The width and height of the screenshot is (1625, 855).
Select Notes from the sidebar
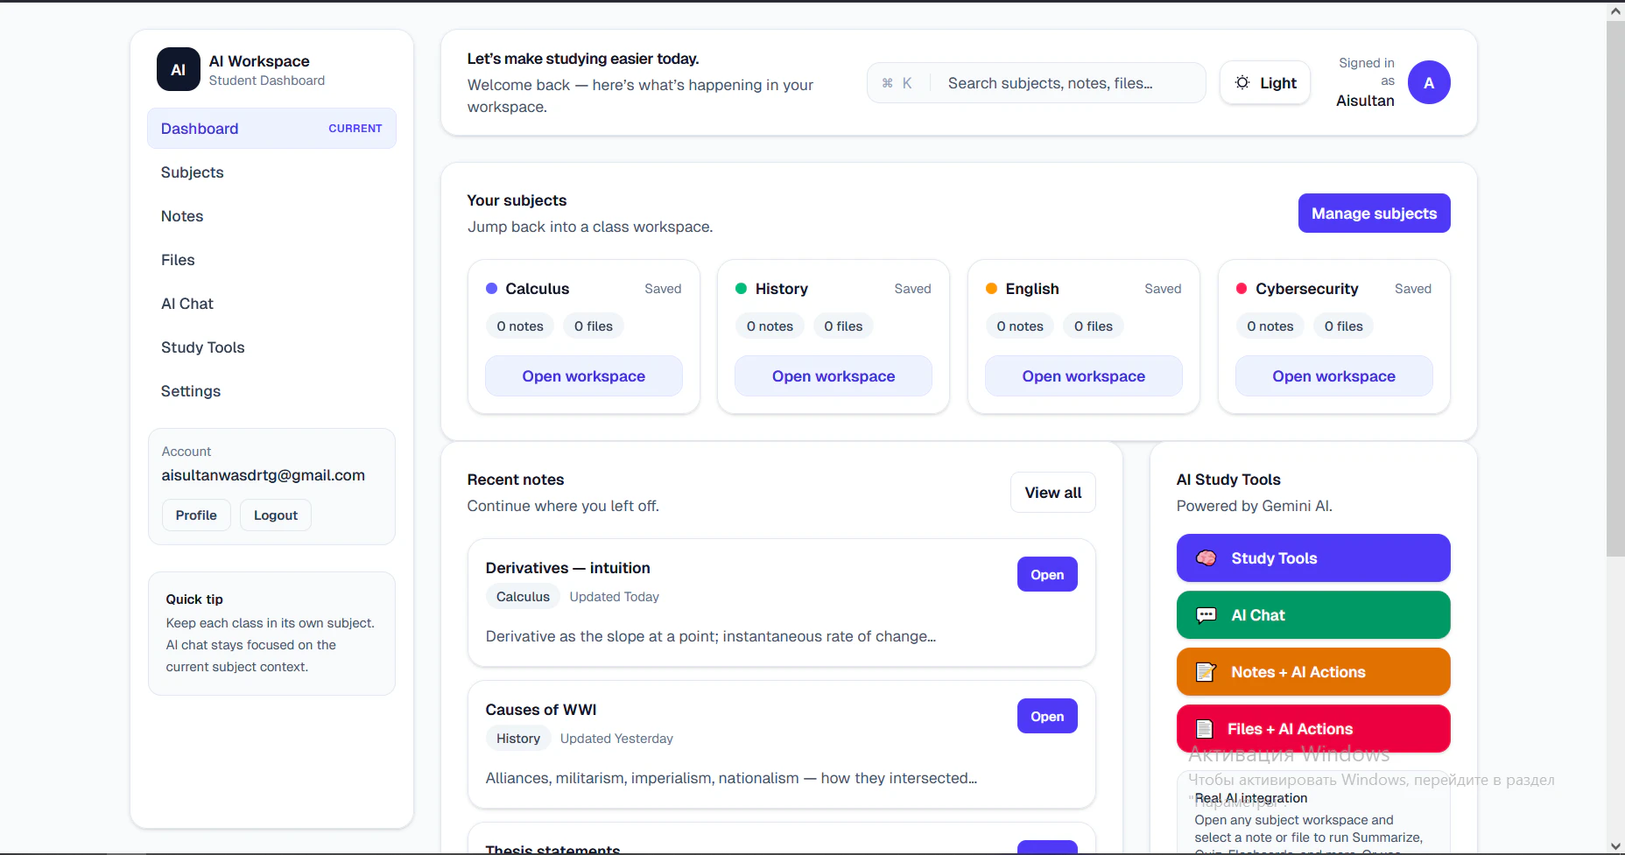click(x=181, y=216)
